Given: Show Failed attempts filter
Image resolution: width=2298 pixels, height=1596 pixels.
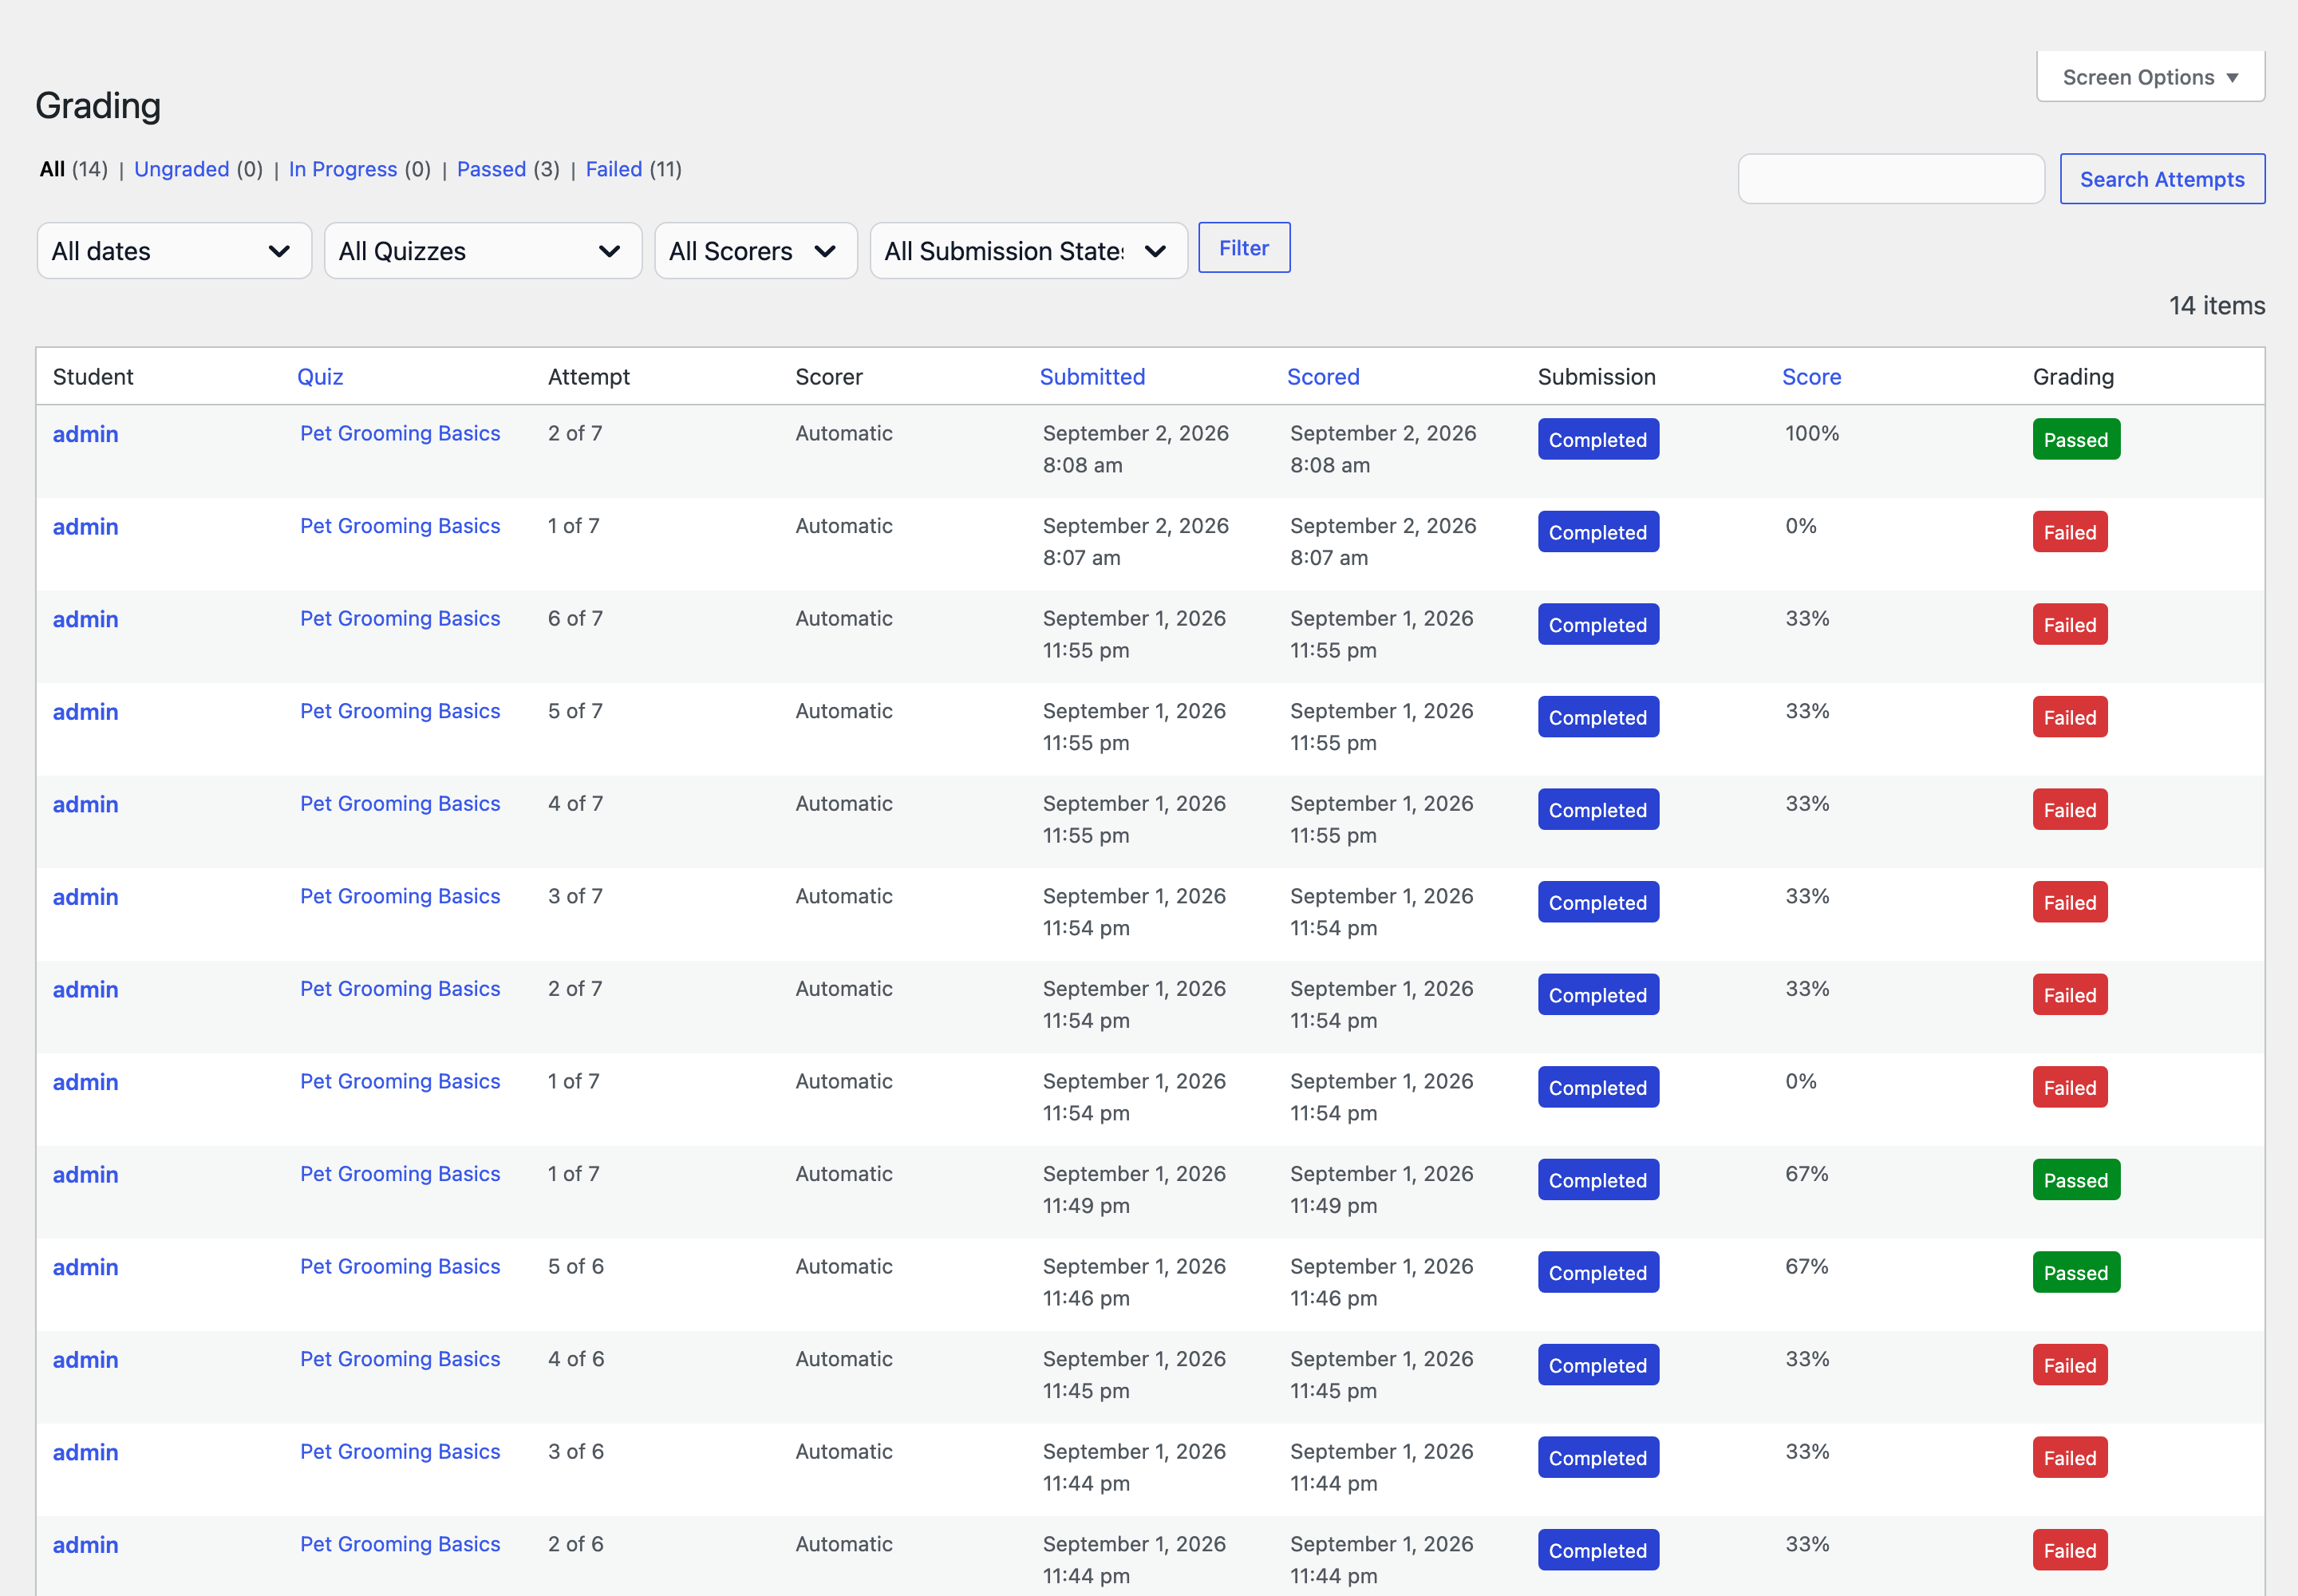Looking at the screenshot, I should click(x=614, y=169).
